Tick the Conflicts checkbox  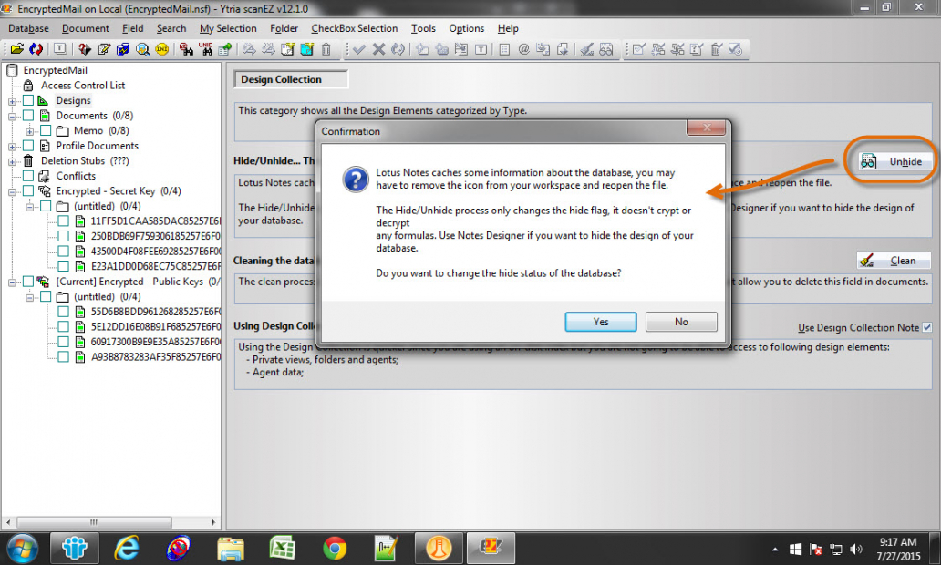click(x=28, y=175)
